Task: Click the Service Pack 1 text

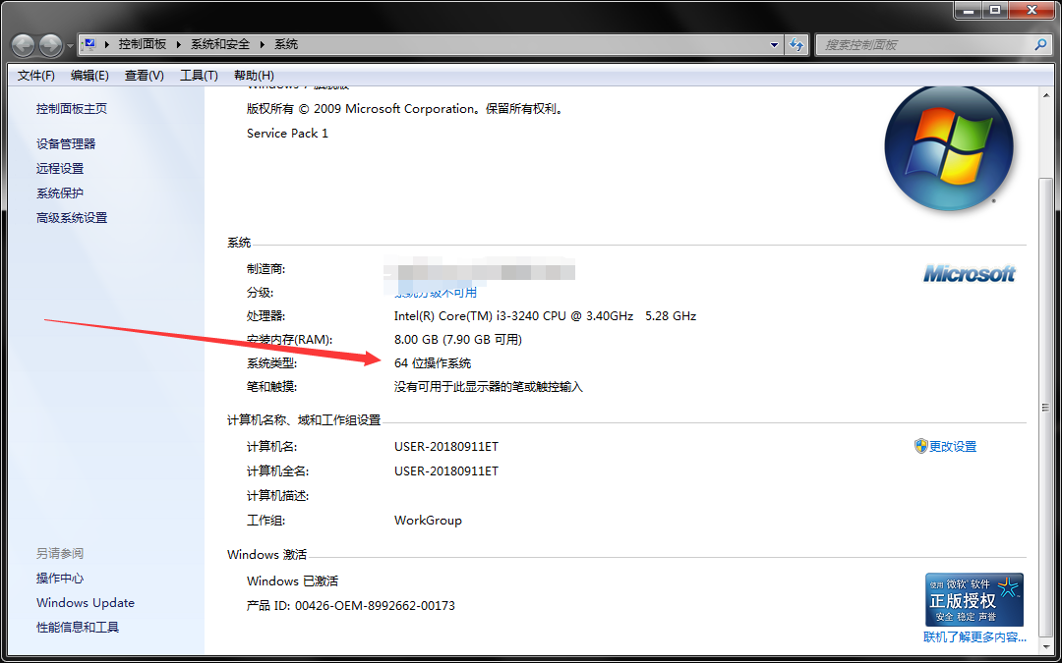Action: pyautogui.click(x=287, y=134)
